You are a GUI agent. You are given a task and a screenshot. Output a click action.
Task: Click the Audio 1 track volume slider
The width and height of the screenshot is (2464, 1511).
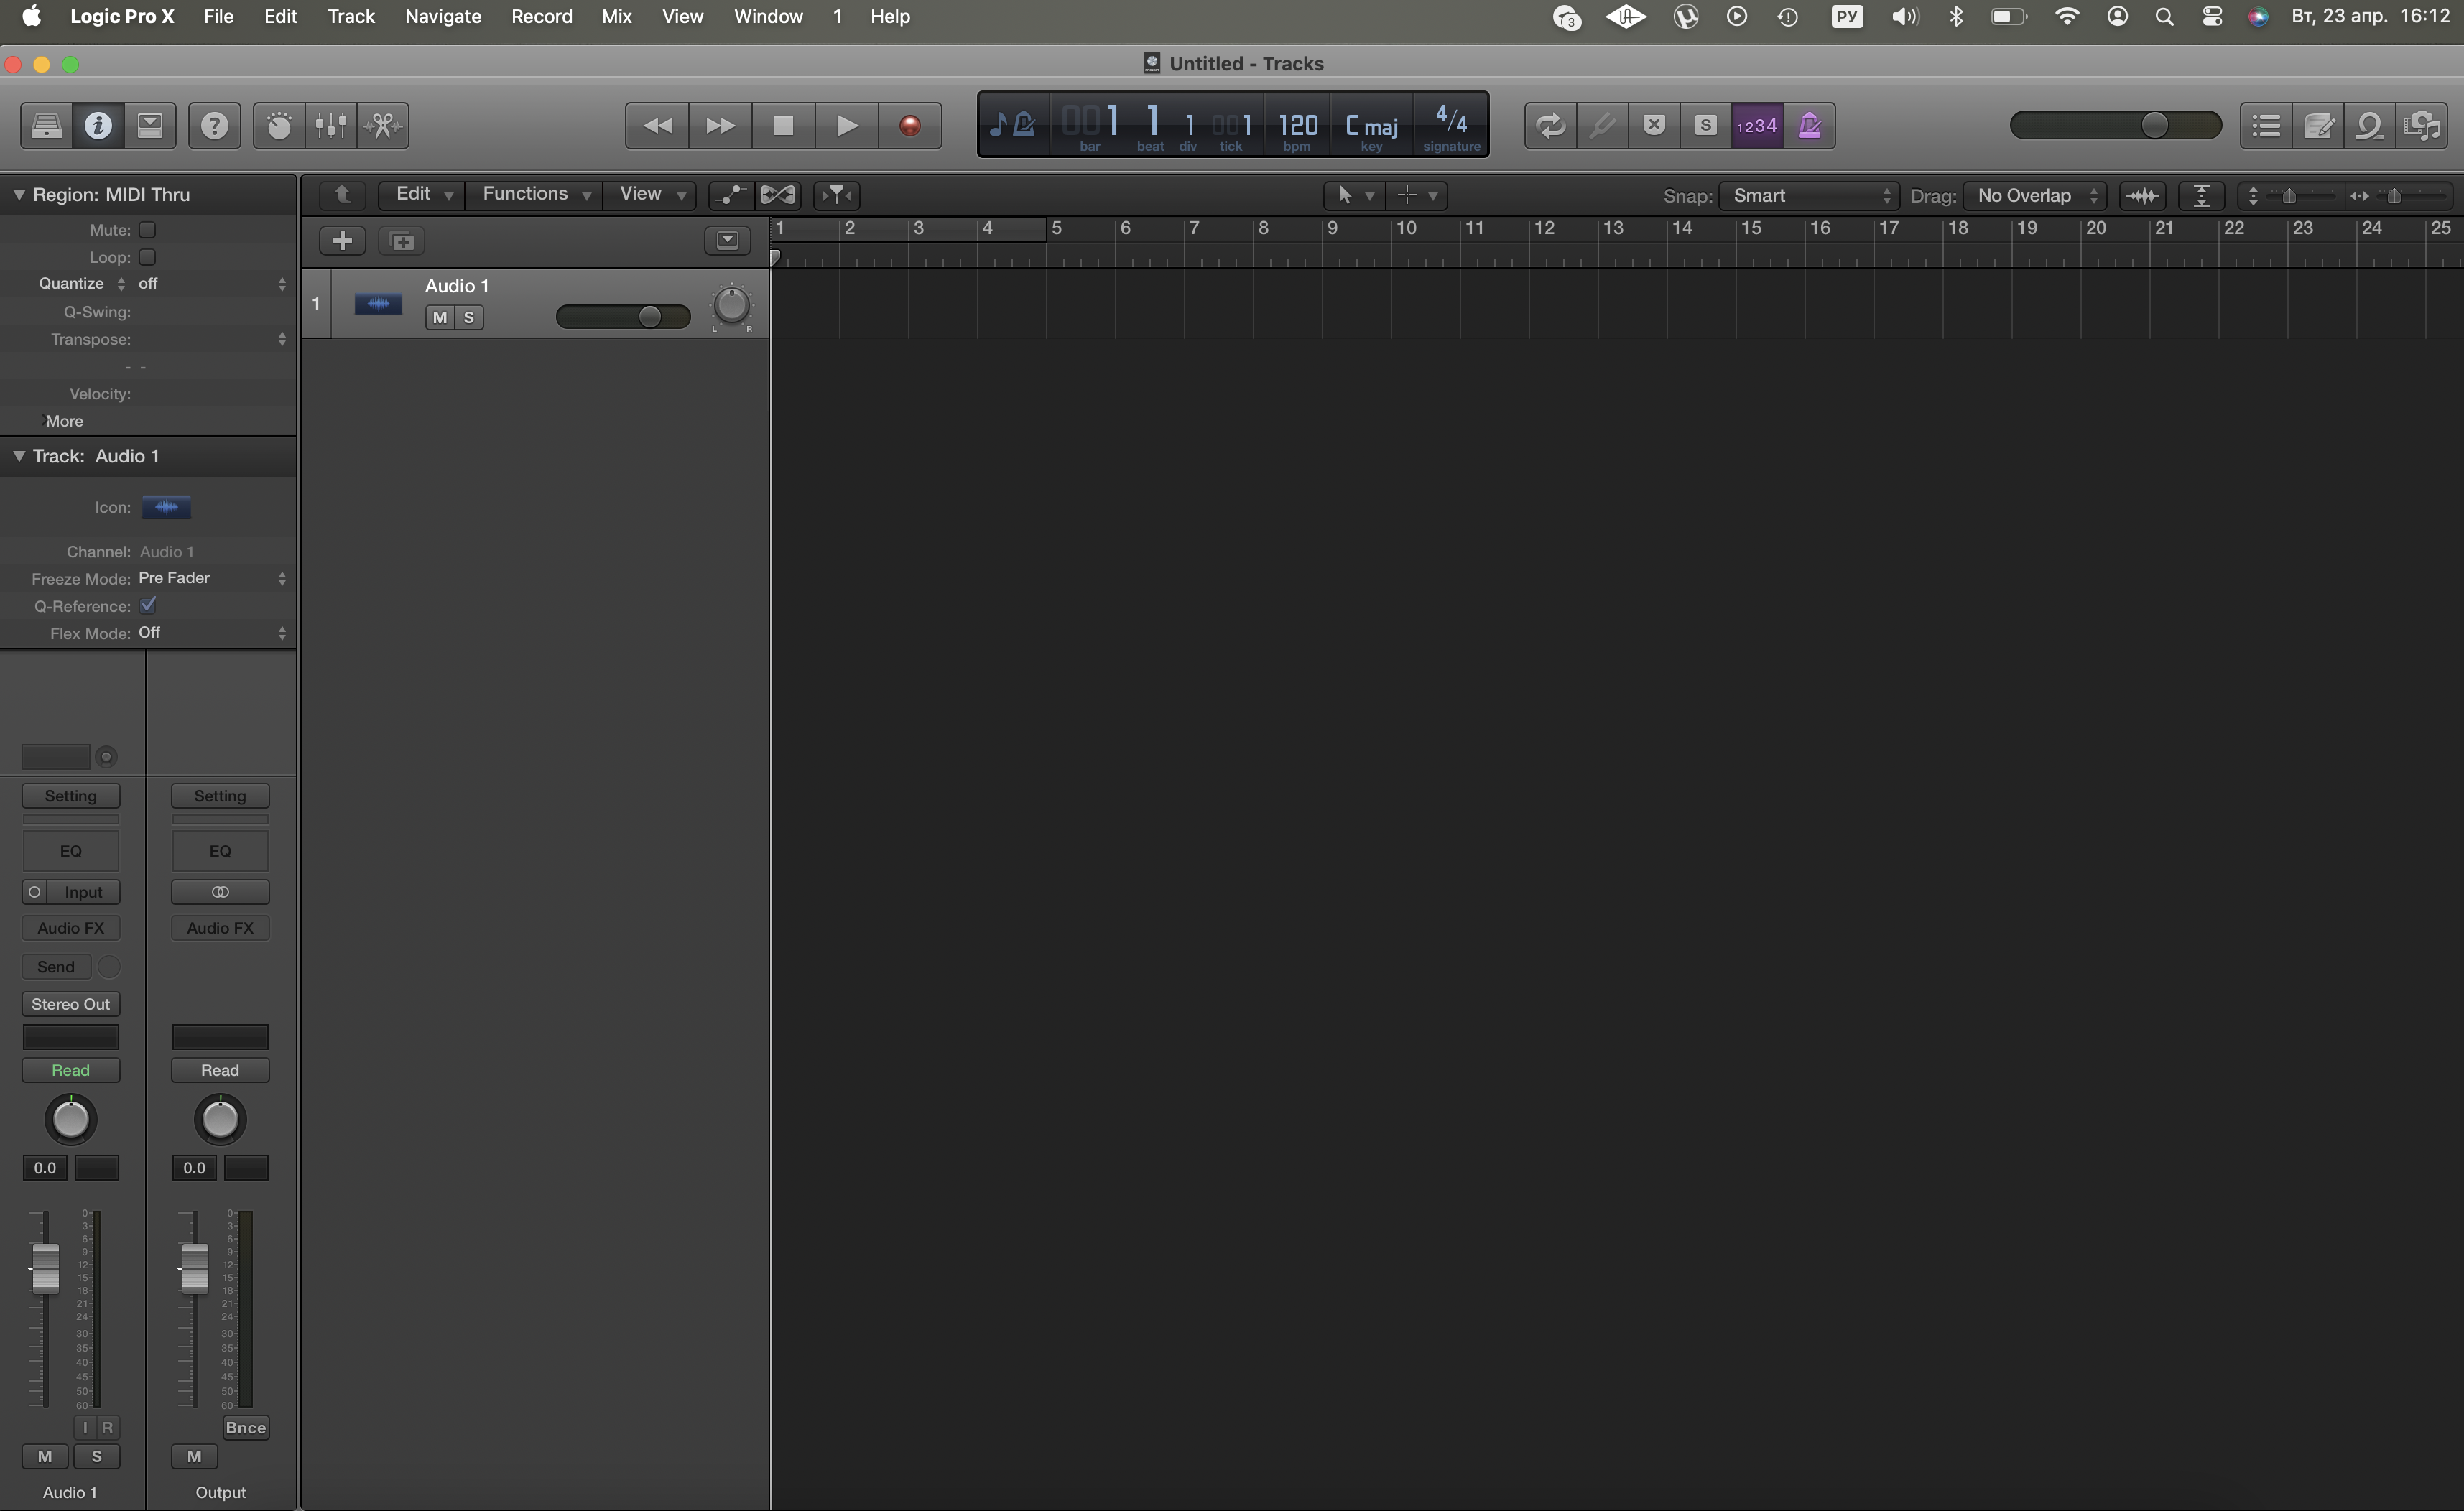[622, 317]
